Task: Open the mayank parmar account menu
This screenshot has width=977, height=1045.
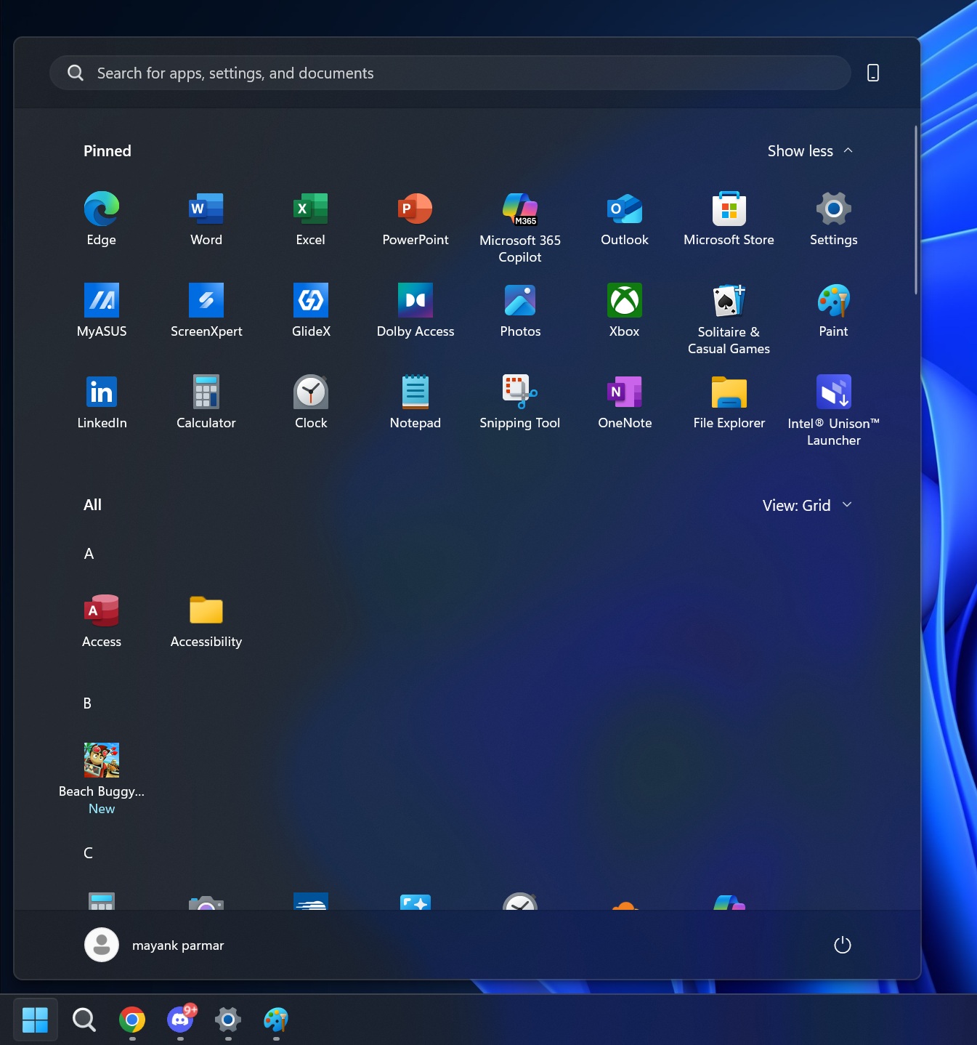Action: coord(155,945)
